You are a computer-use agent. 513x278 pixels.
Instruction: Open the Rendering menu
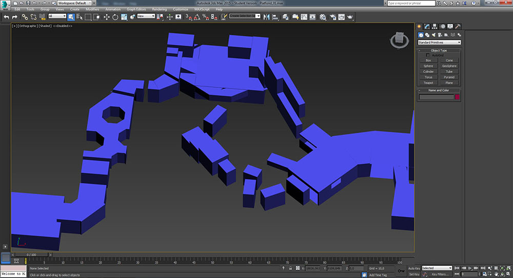[159, 9]
